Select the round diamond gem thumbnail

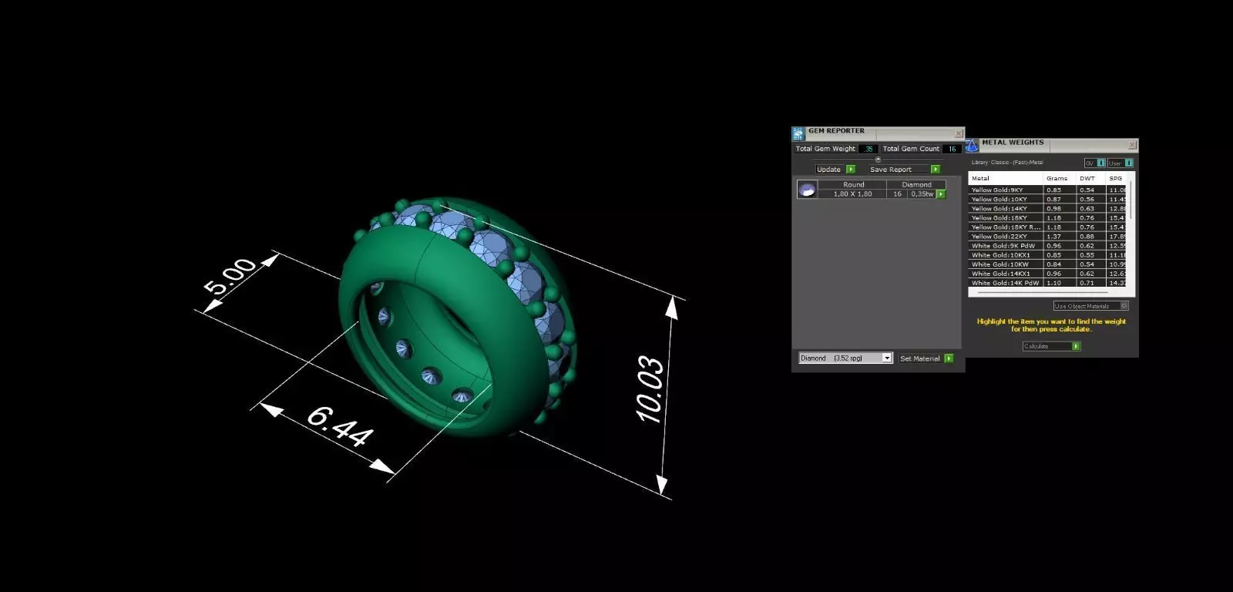[807, 190]
